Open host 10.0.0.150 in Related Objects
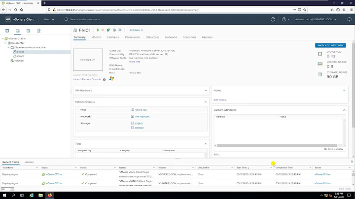Image resolution: width=355 pixels, height=199 pixels. [141, 110]
